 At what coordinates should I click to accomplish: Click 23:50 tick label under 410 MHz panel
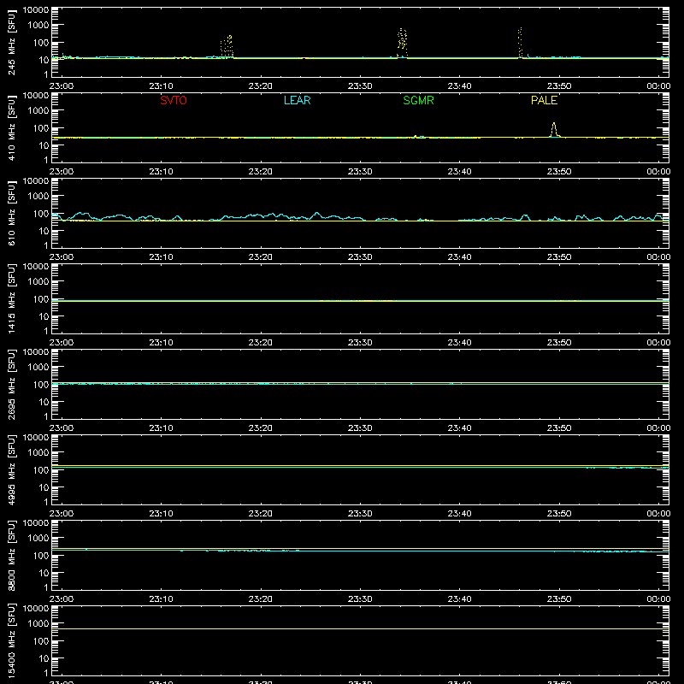click(x=559, y=172)
